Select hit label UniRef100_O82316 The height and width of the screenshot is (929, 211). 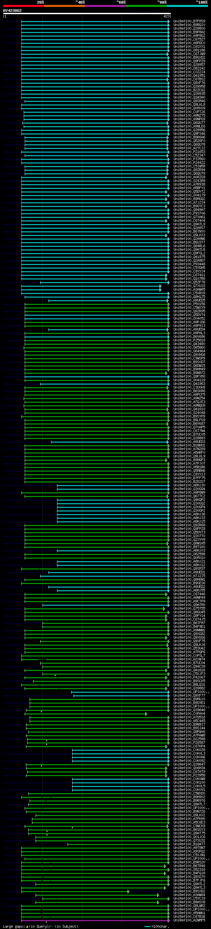coord(189,869)
